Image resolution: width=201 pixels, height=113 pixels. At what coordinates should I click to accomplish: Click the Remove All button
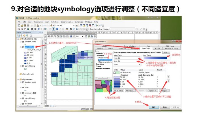pos(153,91)
